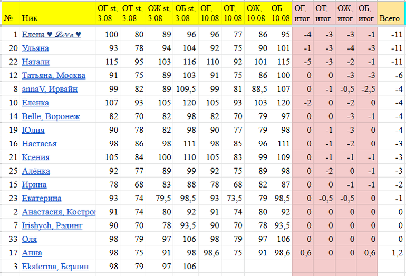Click the Оля nickname link
Viewport: 406px width, 276px height.
[29, 239]
